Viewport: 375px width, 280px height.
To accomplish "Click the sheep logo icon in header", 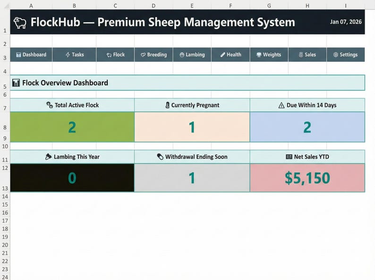I will [x=20, y=23].
